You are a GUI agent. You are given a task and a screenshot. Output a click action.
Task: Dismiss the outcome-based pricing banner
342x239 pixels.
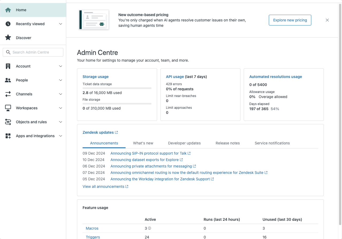tap(327, 20)
